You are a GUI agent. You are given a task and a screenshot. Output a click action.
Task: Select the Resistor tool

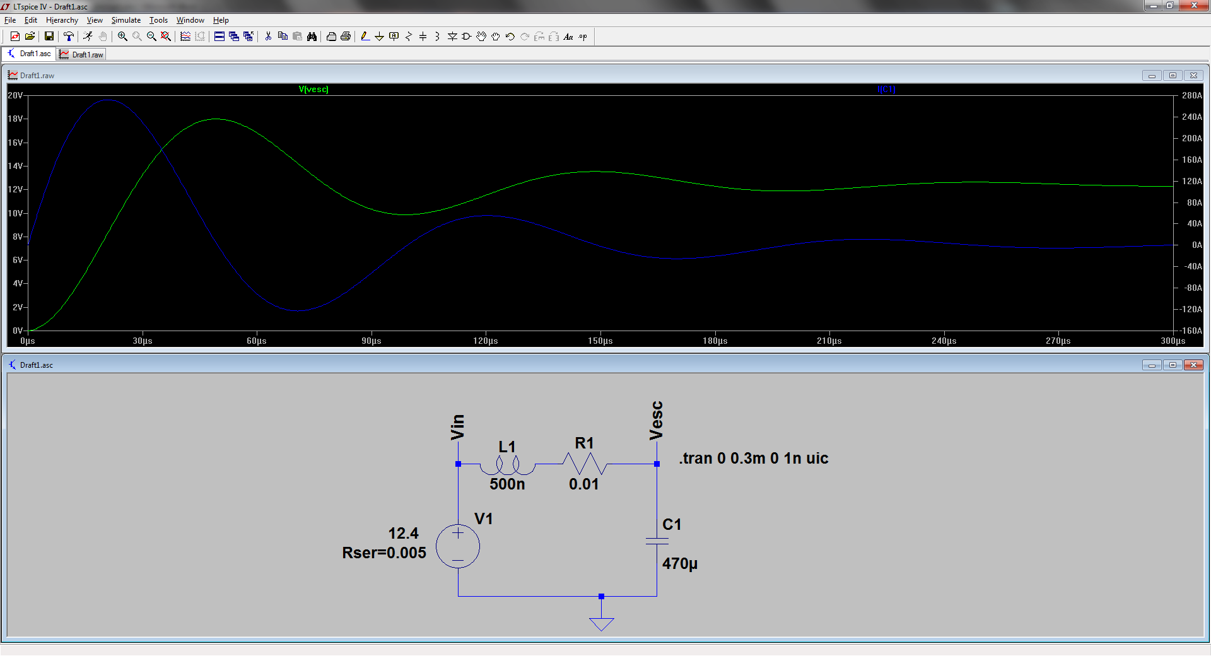pyautogui.click(x=408, y=37)
